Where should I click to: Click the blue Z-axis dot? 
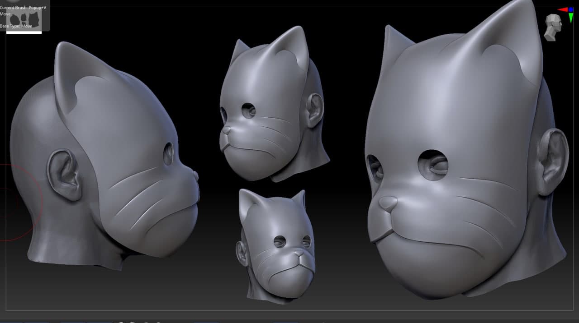(x=571, y=9)
